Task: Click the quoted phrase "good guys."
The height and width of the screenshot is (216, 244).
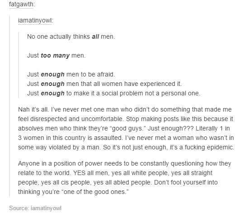Action: 127,128
